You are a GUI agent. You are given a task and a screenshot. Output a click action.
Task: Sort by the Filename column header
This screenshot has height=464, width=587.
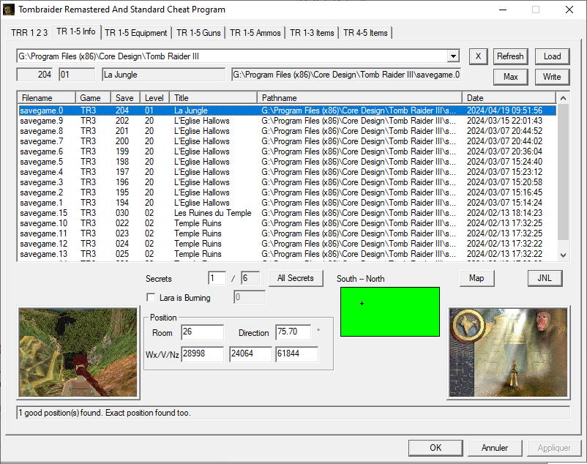(46, 98)
